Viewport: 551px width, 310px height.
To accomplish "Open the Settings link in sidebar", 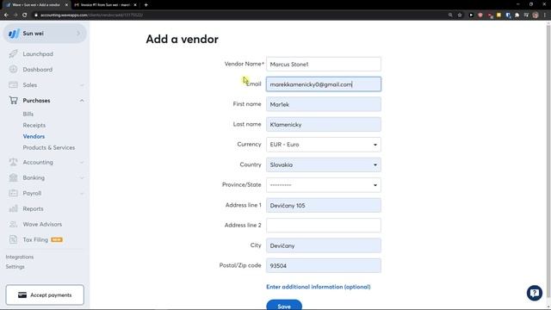I will tap(15, 267).
